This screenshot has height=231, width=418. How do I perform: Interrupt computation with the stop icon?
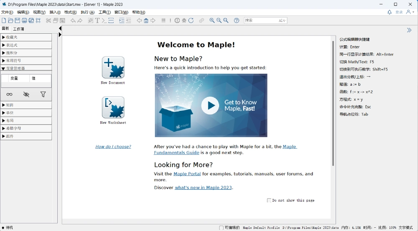[x=177, y=21]
